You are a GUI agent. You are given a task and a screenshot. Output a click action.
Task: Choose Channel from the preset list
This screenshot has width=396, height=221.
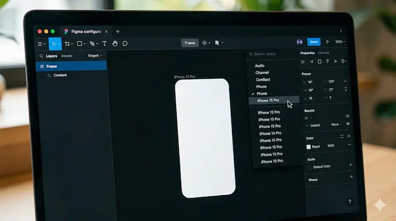coord(262,73)
